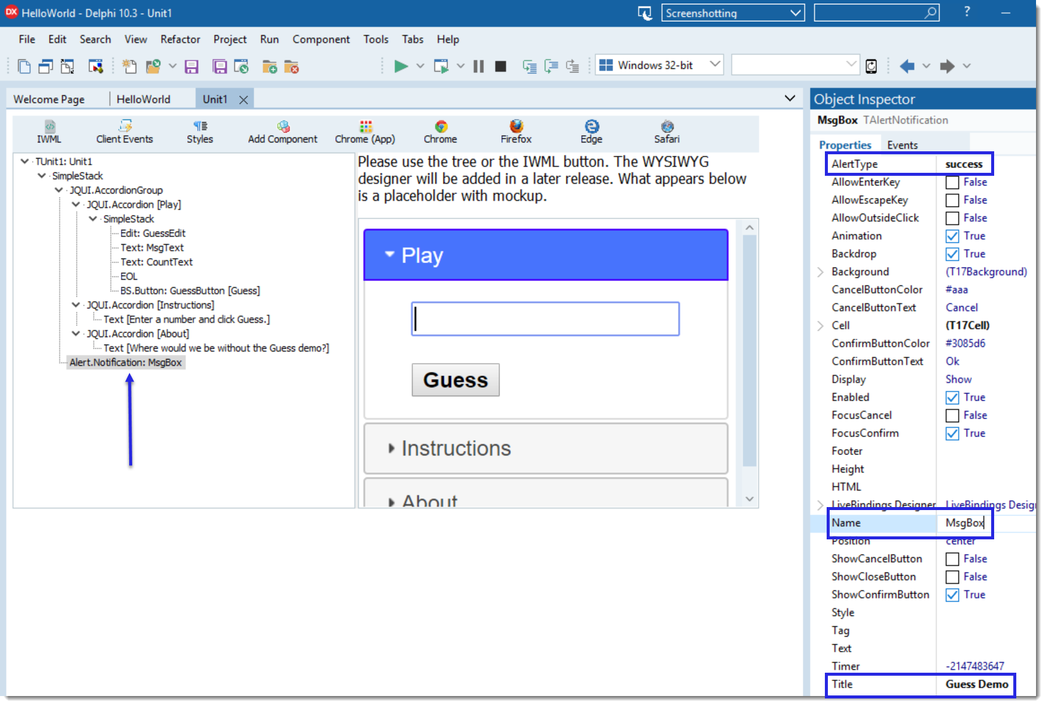The width and height of the screenshot is (1045, 705).
Task: Open the Styles tool
Action: (x=200, y=132)
